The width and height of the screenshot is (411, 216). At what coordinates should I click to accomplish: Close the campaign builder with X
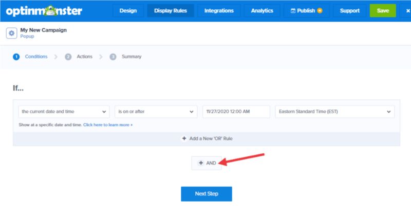[408, 11]
